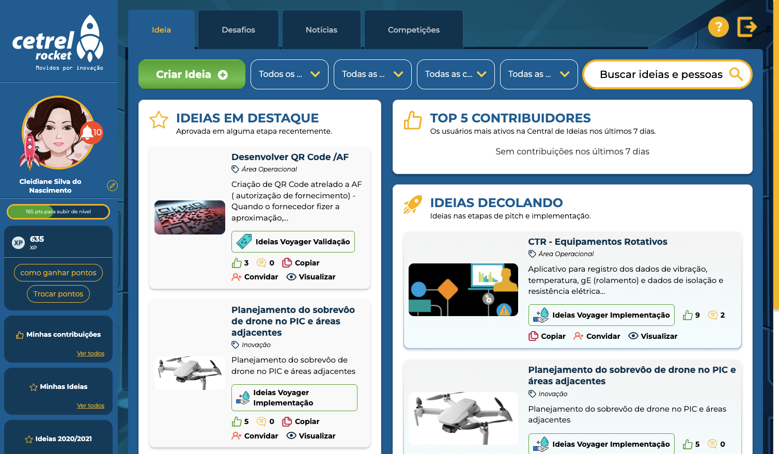This screenshot has width=779, height=454.
Task: Click the Criar Ideia button
Action: [192, 74]
